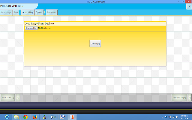Image resolution: width=192 pixels, height=120 pixels.
Task: Click the Perspective [+] button
Action: pyautogui.click(x=179, y=97)
